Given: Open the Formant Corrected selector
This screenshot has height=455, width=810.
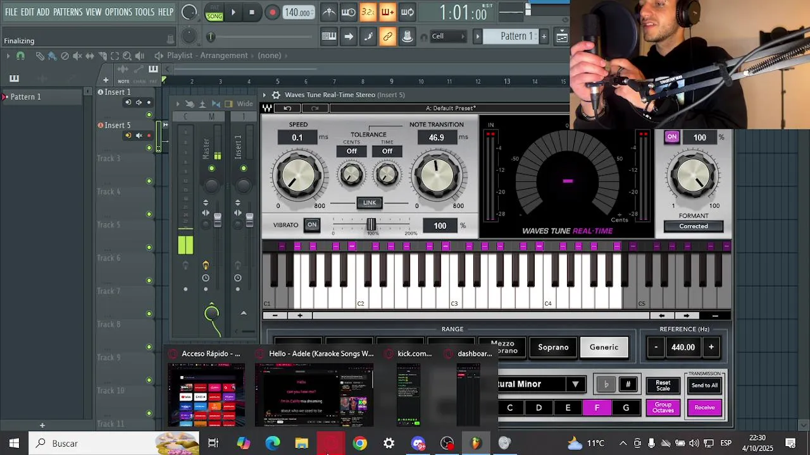Looking at the screenshot, I should pos(694,226).
